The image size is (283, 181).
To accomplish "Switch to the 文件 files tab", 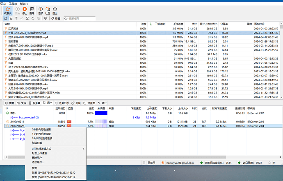I will click(x=21, y=103).
